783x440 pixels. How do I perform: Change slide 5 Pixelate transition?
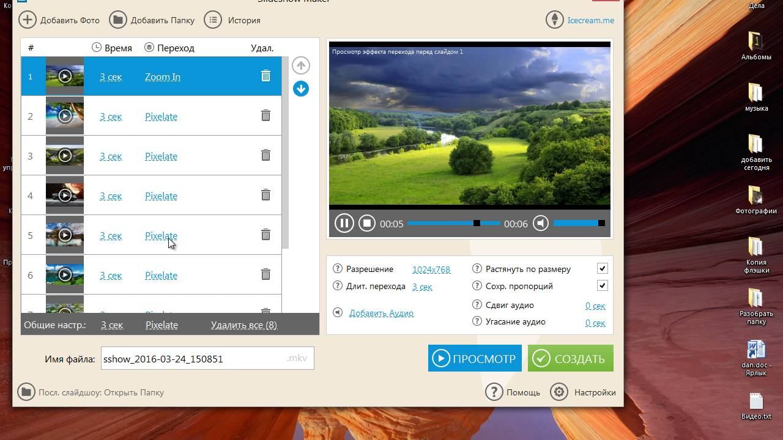pos(161,236)
